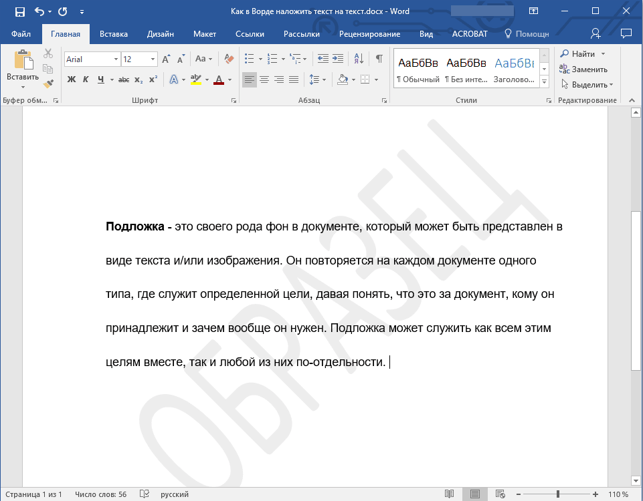
Task: Click the Save icon in the quick access toolbar
Action: (19, 11)
